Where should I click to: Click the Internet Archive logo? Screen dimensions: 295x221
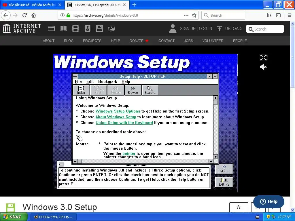pyautogui.click(x=22, y=28)
